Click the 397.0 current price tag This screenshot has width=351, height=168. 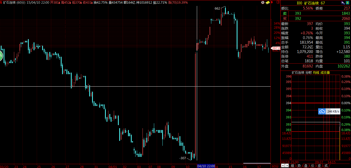coord(276,48)
